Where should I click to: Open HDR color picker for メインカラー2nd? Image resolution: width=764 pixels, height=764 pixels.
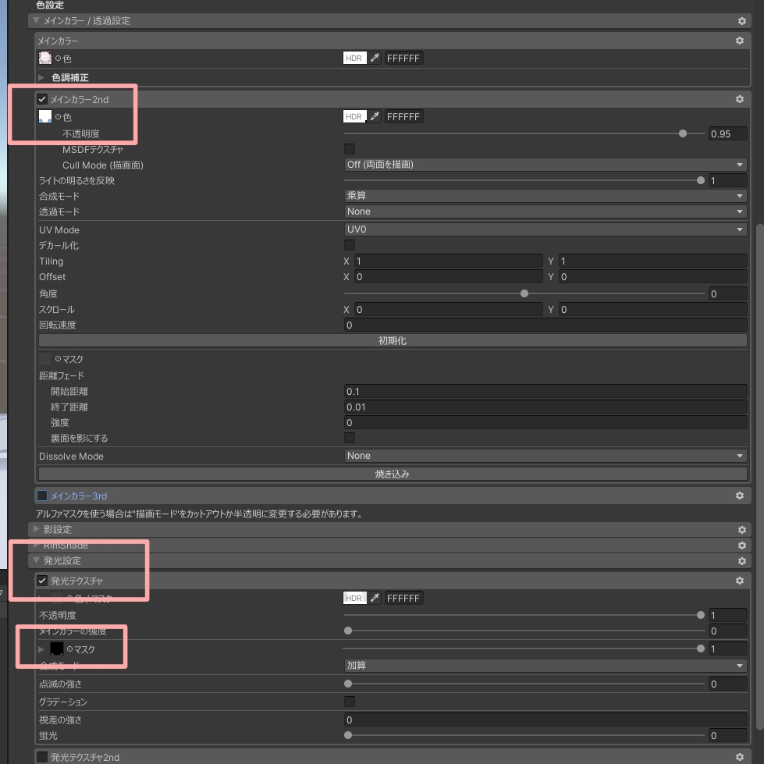[355, 116]
